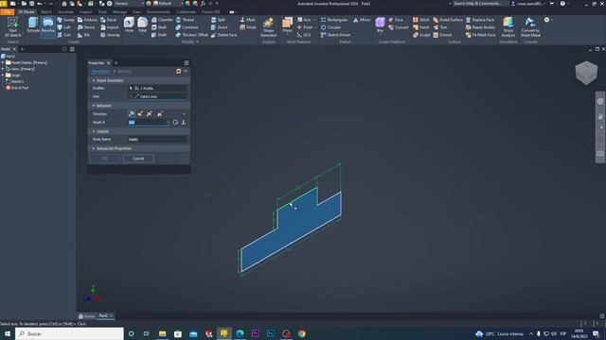The image size is (606, 340).
Task: Choose the Sweep tool
Action: pos(65,20)
